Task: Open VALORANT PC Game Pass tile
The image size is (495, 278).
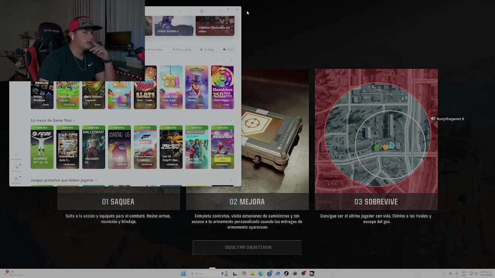Action: pyautogui.click(x=94, y=147)
